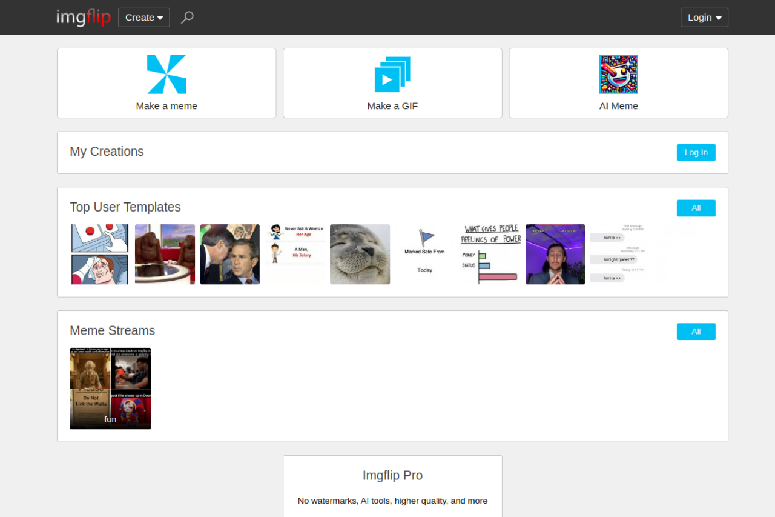Click the Make a GIF play icon

pyautogui.click(x=392, y=75)
